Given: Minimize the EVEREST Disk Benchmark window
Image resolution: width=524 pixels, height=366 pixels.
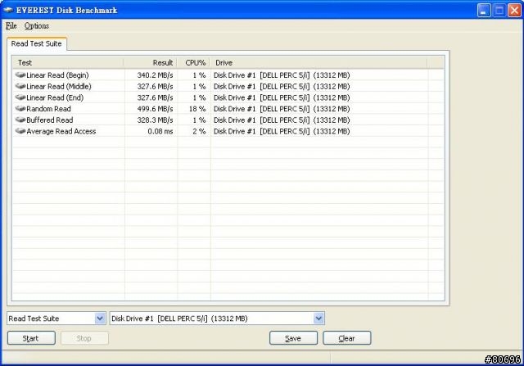Looking at the screenshot, I should pyautogui.click(x=484, y=10).
